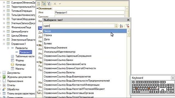Expand ФизическиеЛица catalog node

(x=4, y=27)
